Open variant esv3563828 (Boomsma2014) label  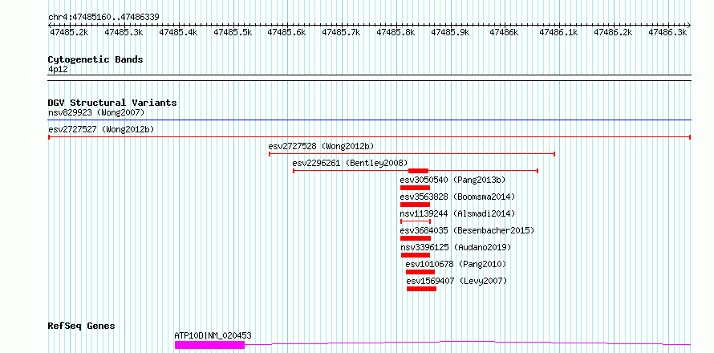coord(457,197)
